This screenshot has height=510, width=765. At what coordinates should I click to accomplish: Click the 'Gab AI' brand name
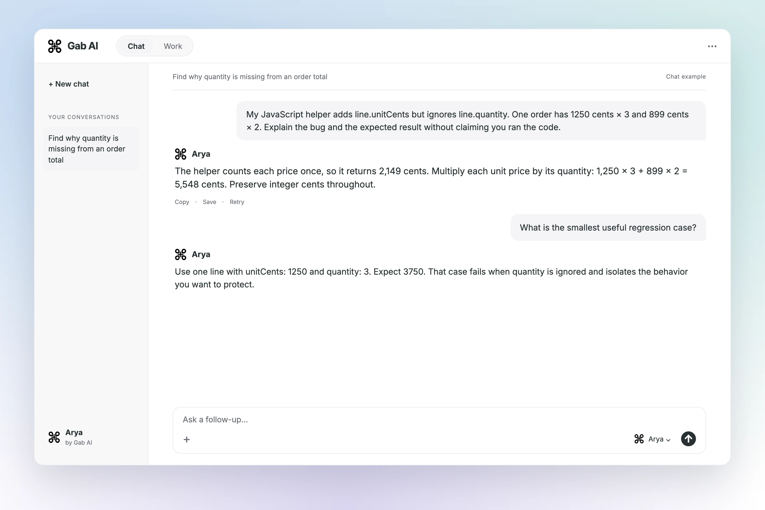[x=83, y=46]
